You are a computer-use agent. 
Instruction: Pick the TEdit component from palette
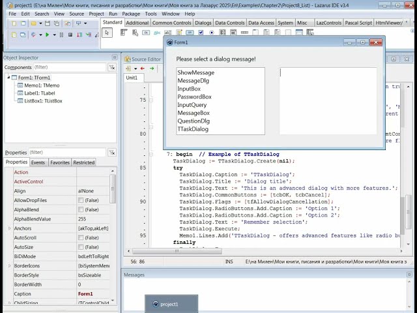168,33
